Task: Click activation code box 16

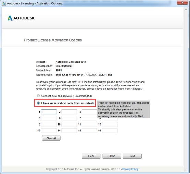Action: pyautogui.click(x=110, y=131)
